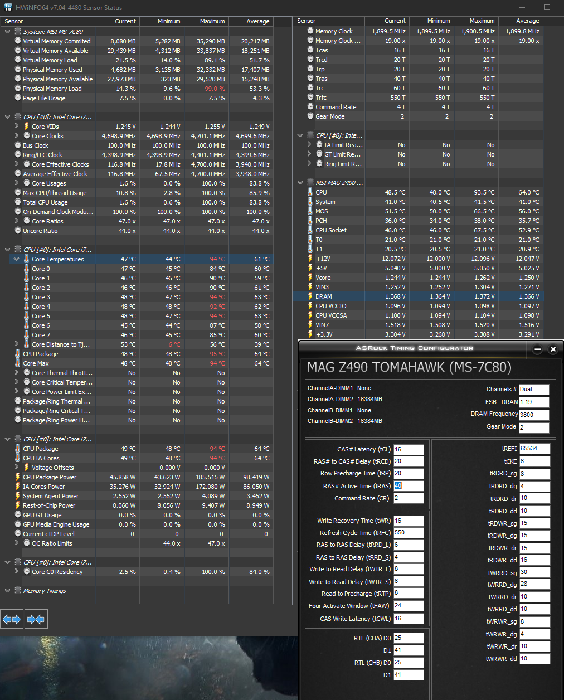This screenshot has height=700, width=564.
Task: Click the CPU IA Cores thermometer icon
Action: coord(18,458)
